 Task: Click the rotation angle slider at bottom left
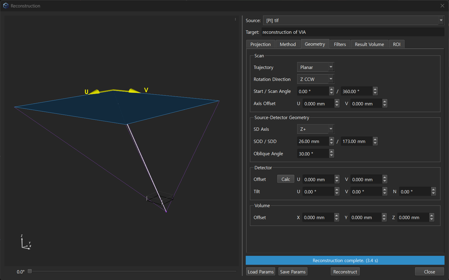(x=30, y=271)
